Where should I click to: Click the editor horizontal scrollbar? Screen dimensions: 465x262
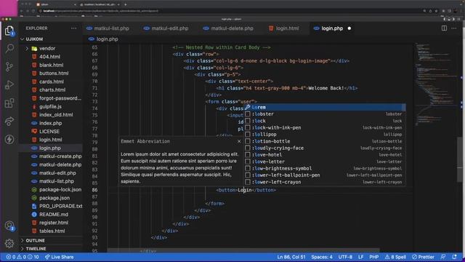click(243, 250)
